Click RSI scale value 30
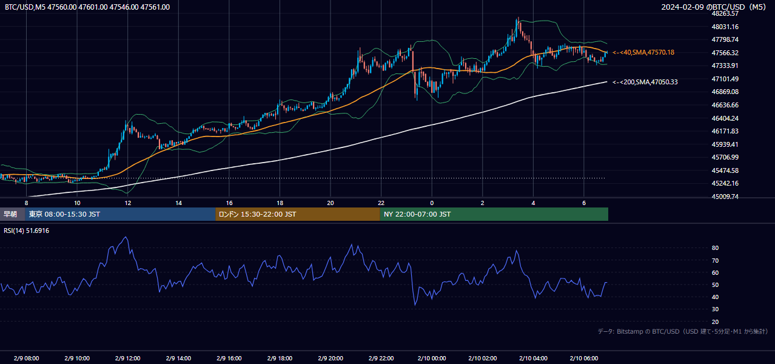The width and height of the screenshot is (775, 364). (x=716, y=309)
